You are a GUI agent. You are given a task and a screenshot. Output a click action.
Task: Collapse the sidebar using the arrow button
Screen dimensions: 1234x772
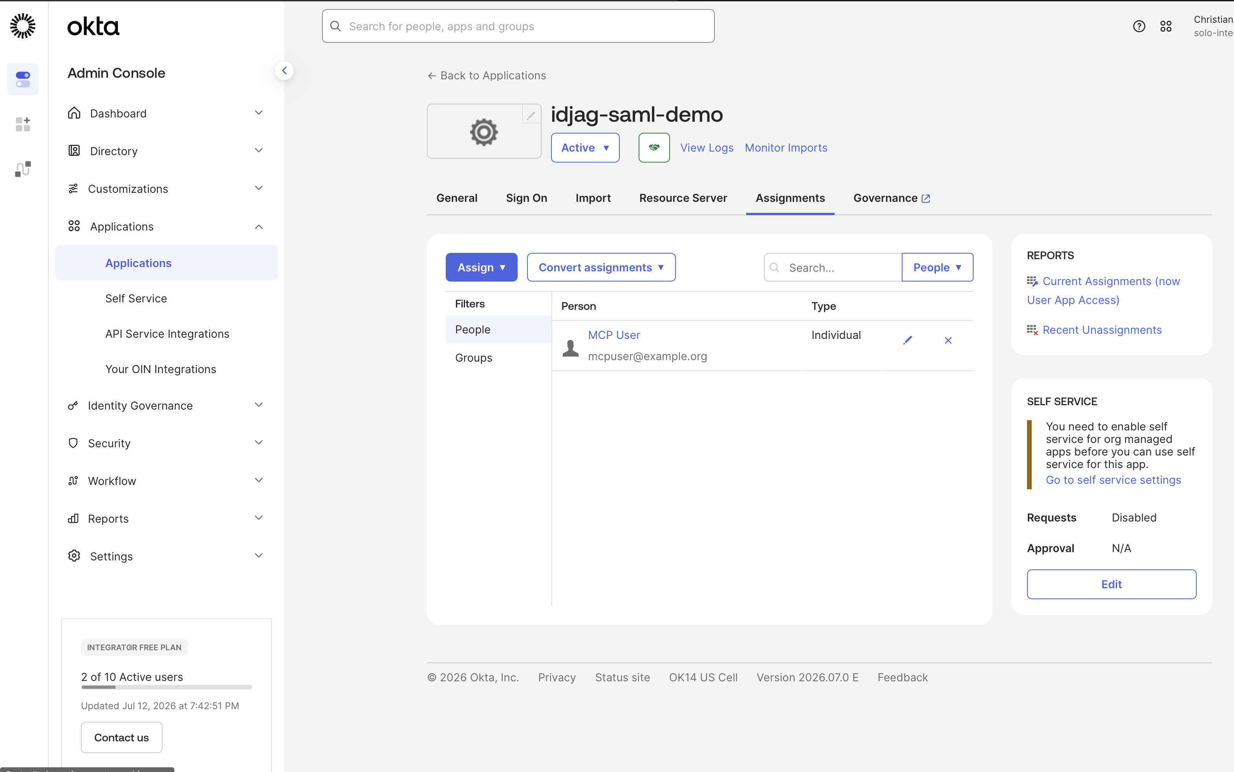[x=284, y=70]
